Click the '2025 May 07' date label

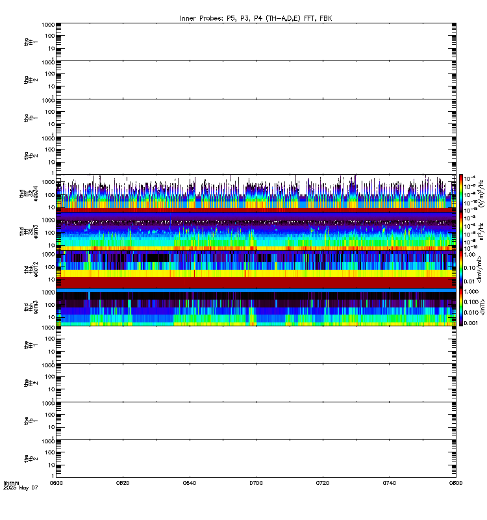21,488
